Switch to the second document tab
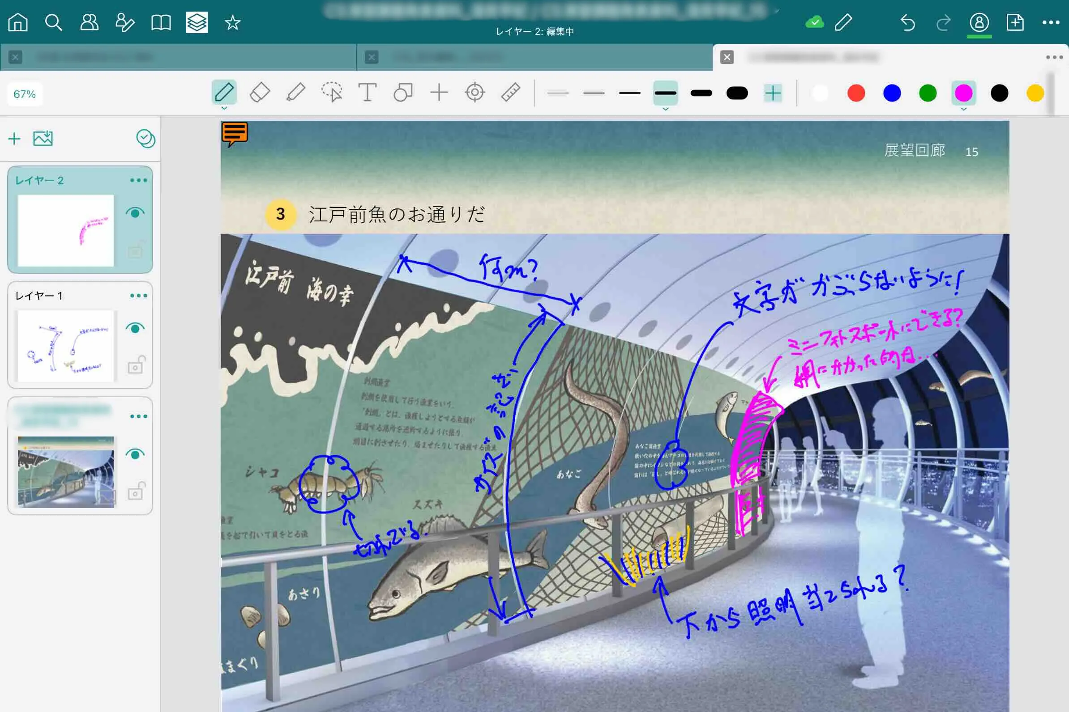Image resolution: width=1069 pixels, height=712 pixels. click(535, 57)
